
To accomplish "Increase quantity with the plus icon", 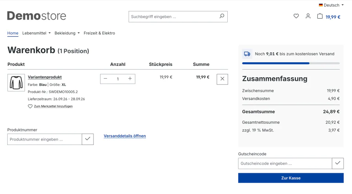I will click(130, 79).
